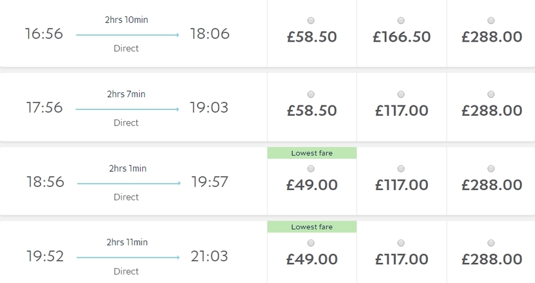Select the £58.50 fare for the 16:56 train
This screenshot has width=535, height=283.
click(311, 20)
